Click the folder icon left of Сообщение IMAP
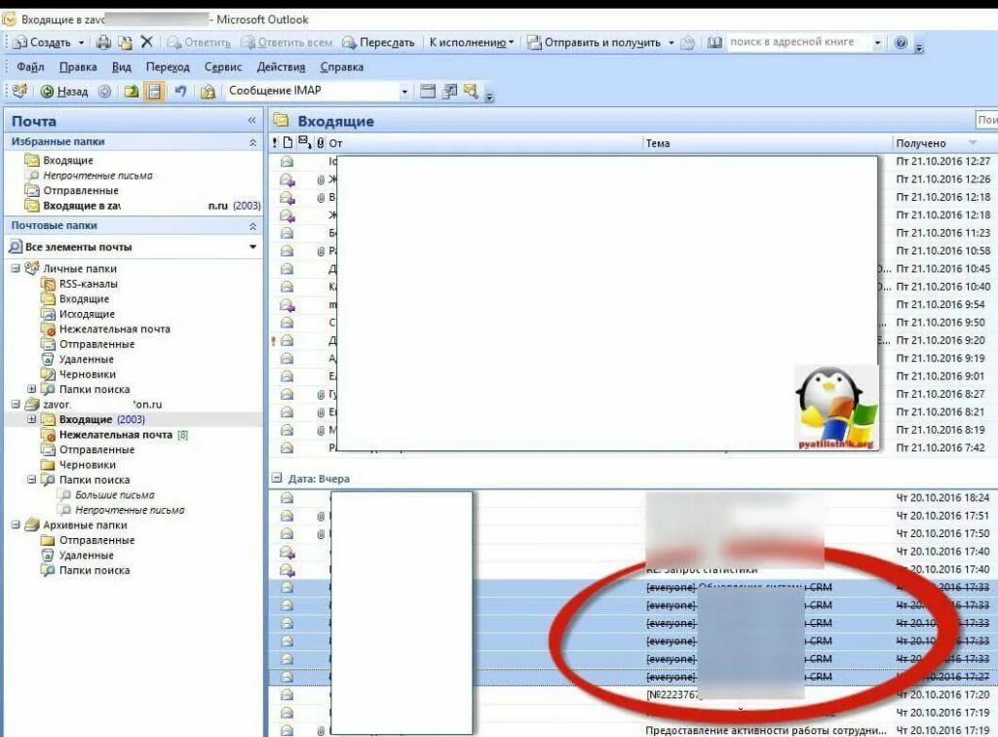Viewport: 998px width, 737px height. [x=209, y=92]
